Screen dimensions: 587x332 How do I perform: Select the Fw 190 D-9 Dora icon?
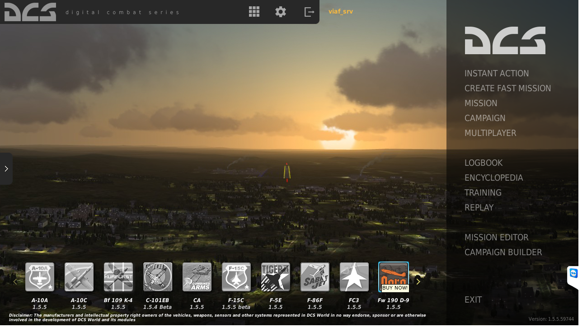pos(394,277)
